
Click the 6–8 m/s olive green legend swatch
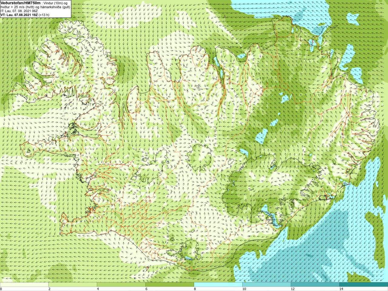click(x=170, y=285)
